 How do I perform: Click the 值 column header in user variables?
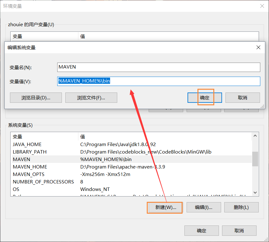[169, 36]
